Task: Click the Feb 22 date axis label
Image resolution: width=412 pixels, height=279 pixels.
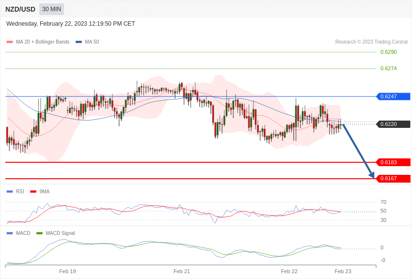Action: click(x=289, y=271)
